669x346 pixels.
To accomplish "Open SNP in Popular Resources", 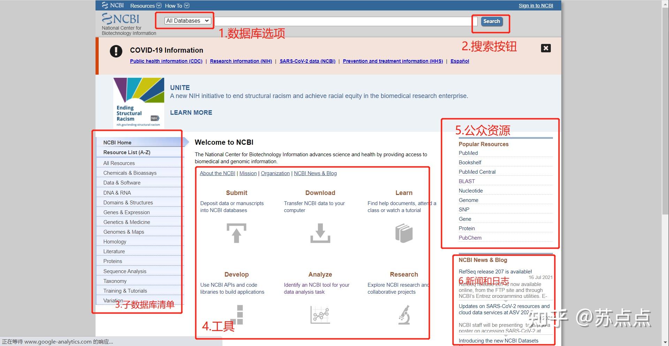I will pyautogui.click(x=464, y=210).
